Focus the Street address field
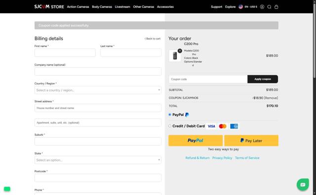Image resolution: width=316 pixels, height=195 pixels. tap(98, 108)
